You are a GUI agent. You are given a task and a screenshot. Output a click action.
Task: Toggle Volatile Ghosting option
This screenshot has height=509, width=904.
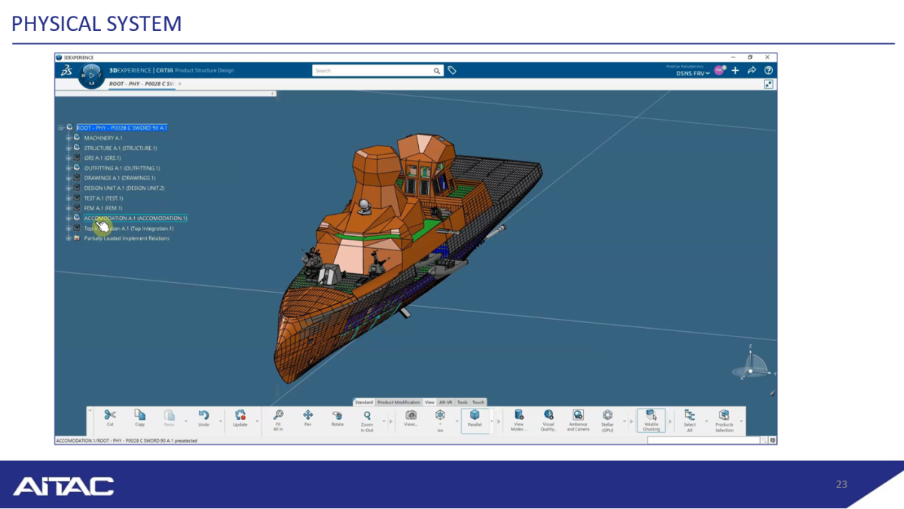[651, 418]
